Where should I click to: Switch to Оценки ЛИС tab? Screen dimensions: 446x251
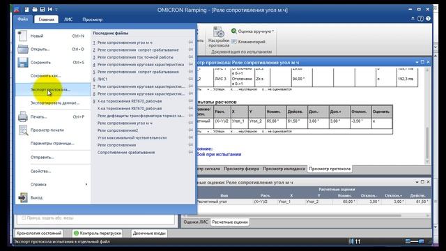pyautogui.click(x=195, y=222)
